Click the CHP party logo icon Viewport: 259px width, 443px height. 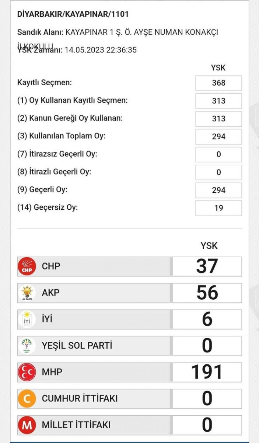pos(27,266)
